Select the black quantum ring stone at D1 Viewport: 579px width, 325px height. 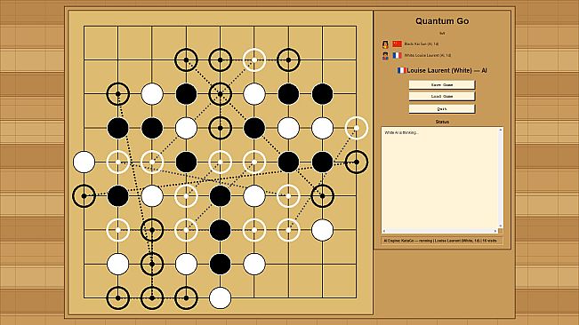[x=186, y=298]
